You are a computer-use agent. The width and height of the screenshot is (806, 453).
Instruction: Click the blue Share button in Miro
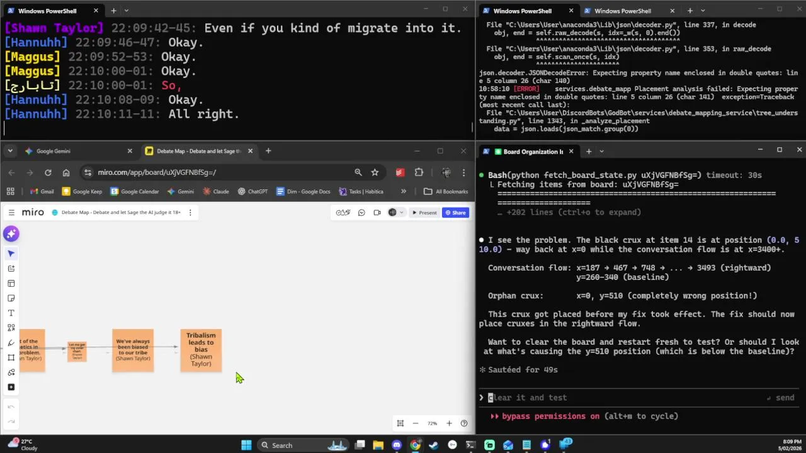click(x=455, y=213)
